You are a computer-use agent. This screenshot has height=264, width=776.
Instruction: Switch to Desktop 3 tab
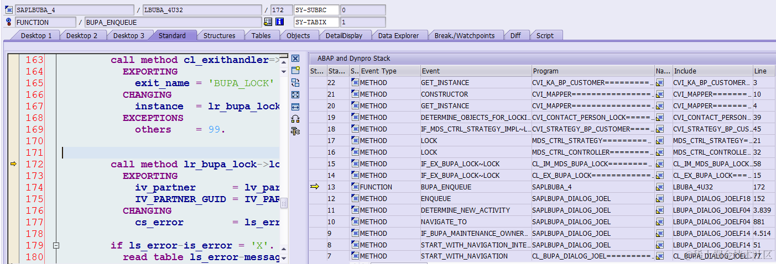[x=129, y=35]
